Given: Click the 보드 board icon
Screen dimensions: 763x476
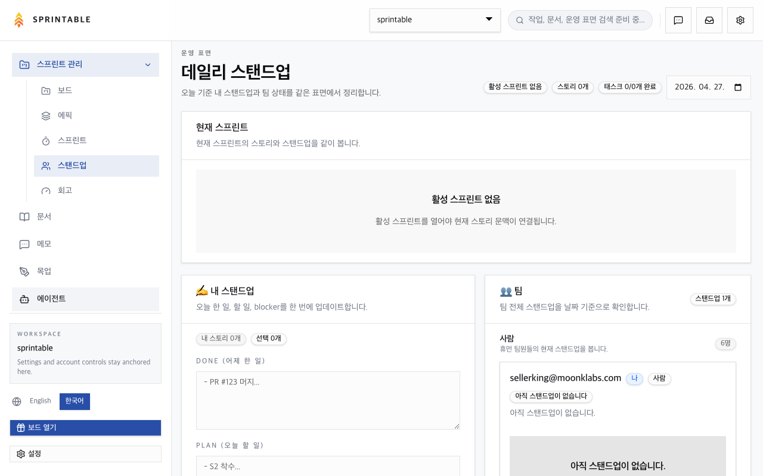Looking at the screenshot, I should point(46,90).
